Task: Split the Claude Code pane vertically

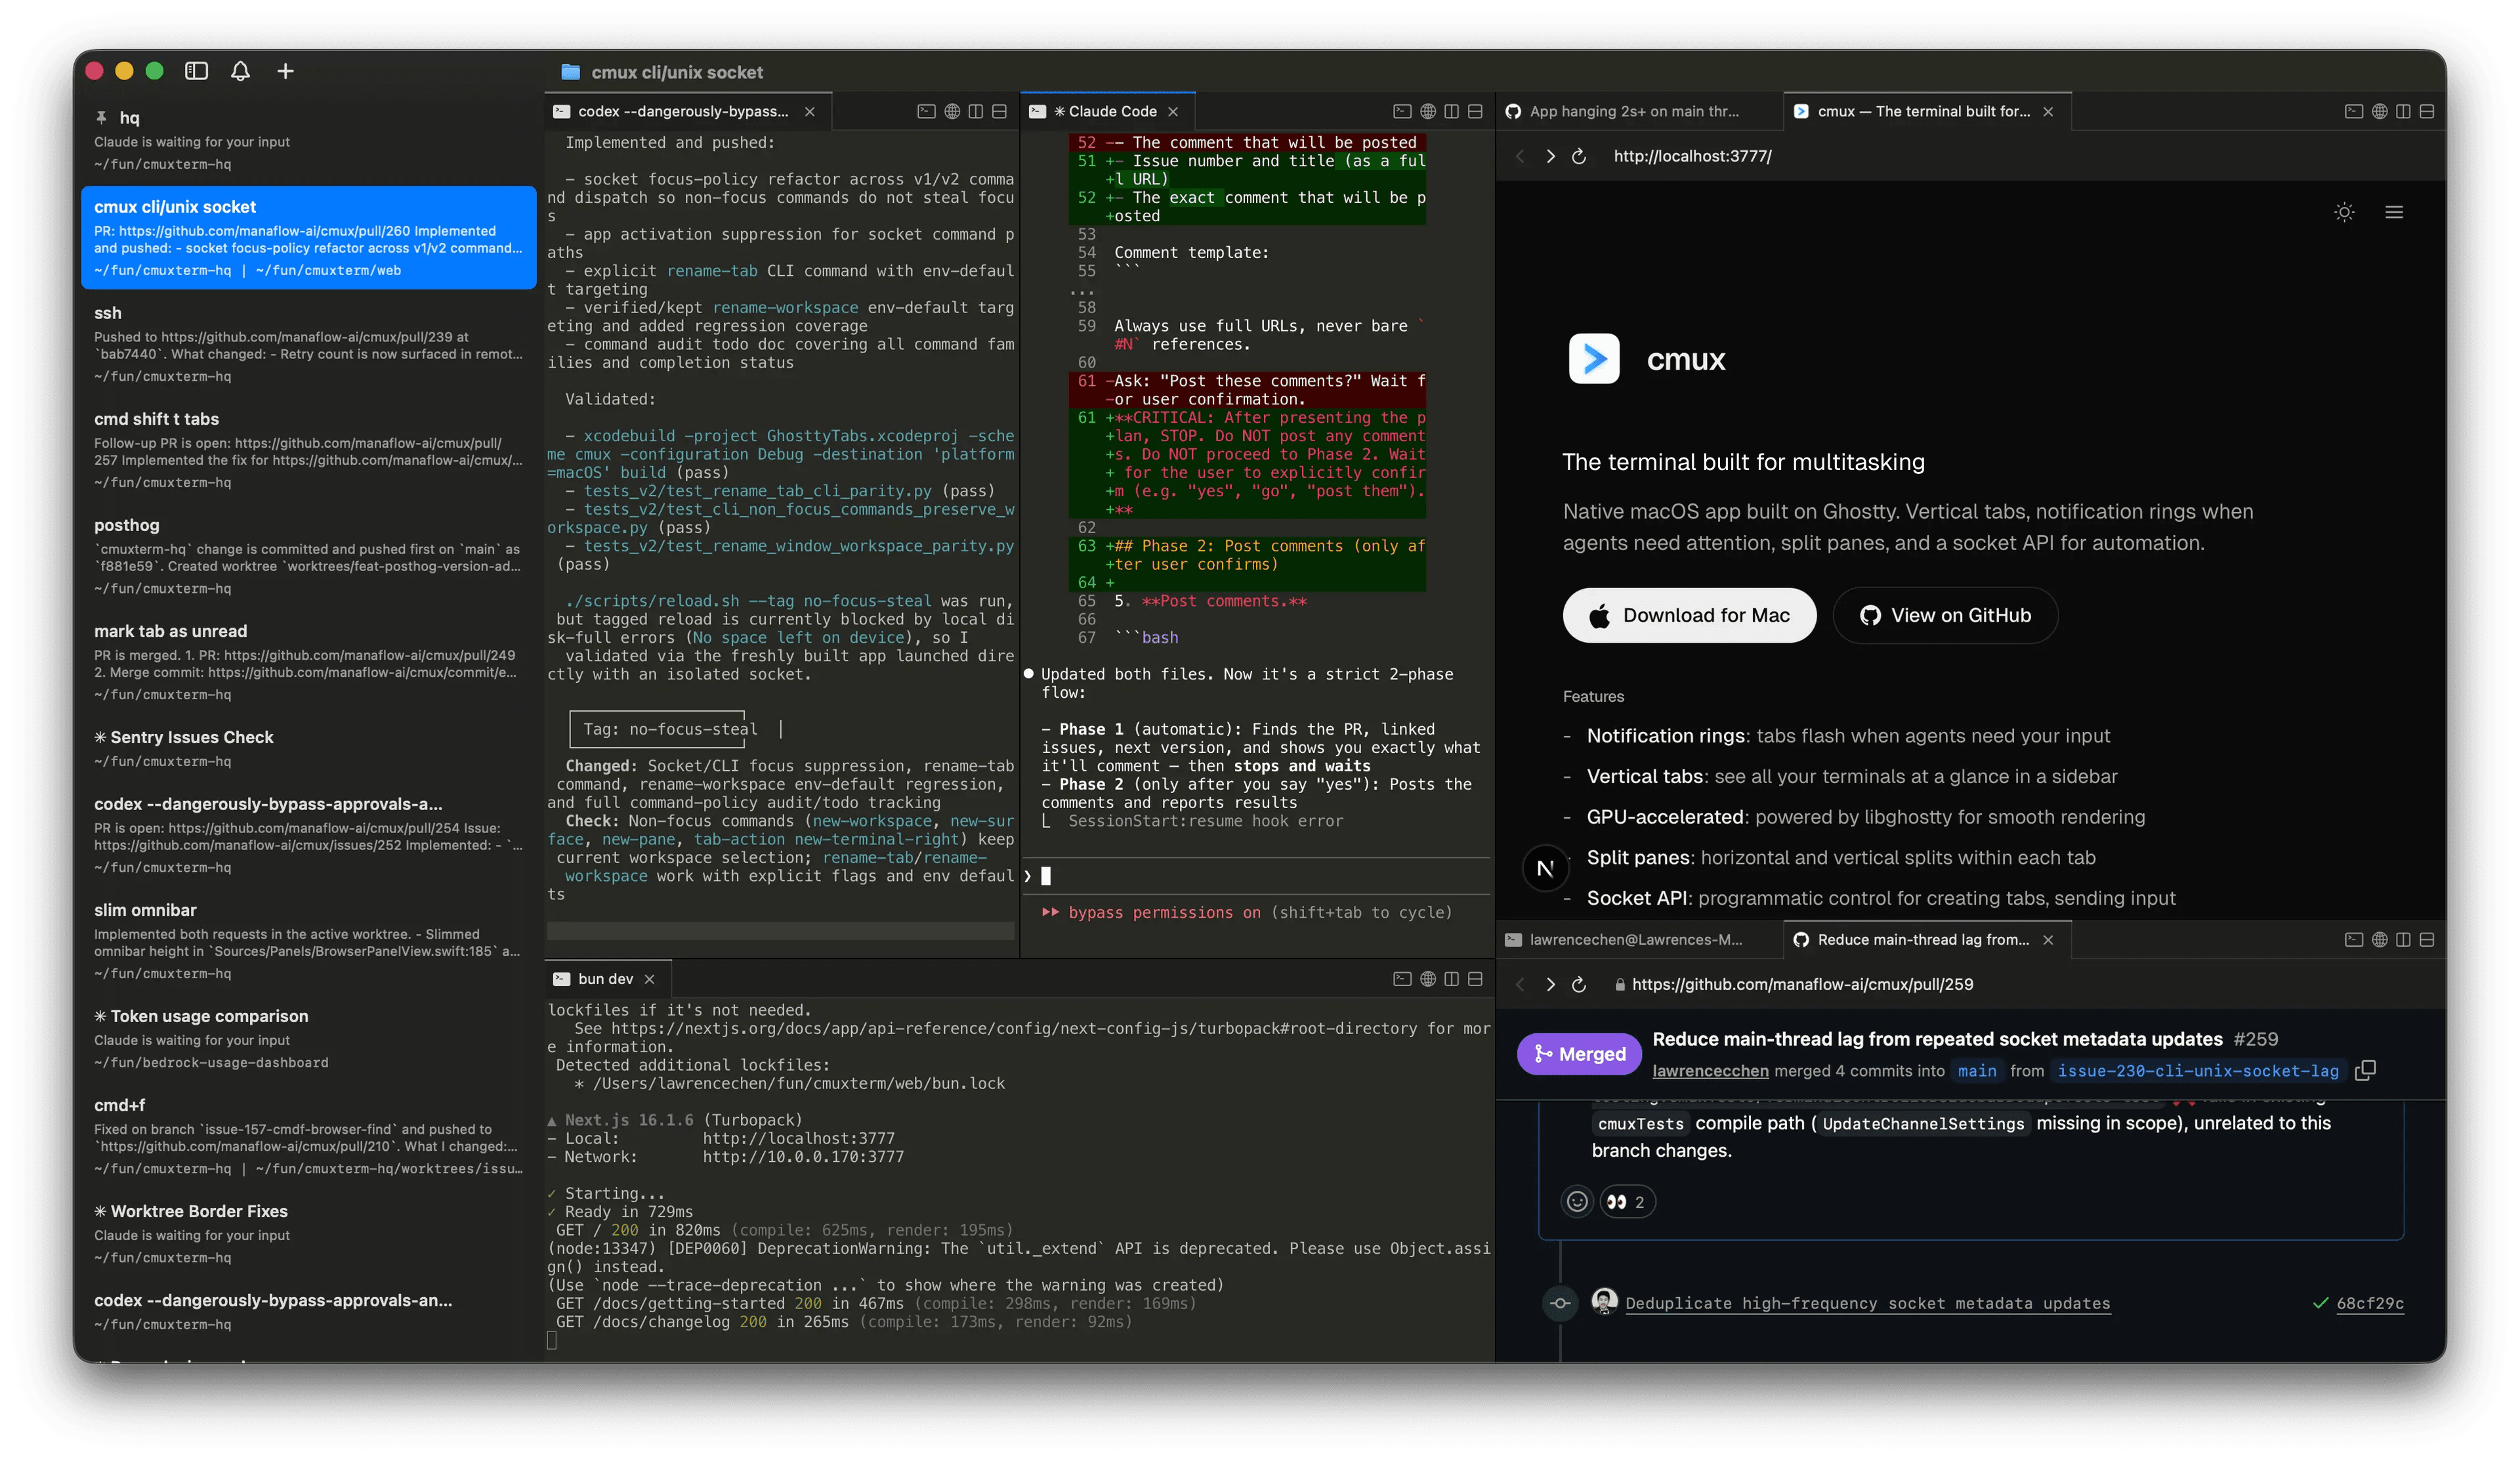Action: coord(1452,111)
